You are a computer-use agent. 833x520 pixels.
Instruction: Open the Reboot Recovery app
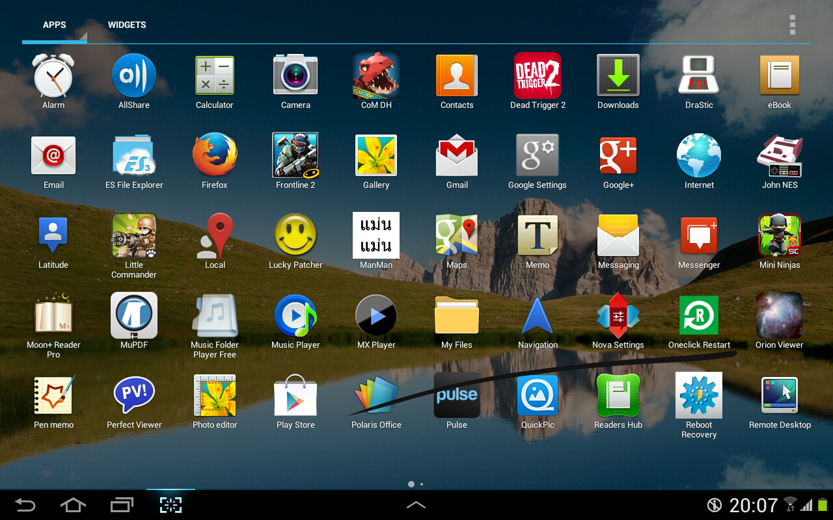[699, 395]
